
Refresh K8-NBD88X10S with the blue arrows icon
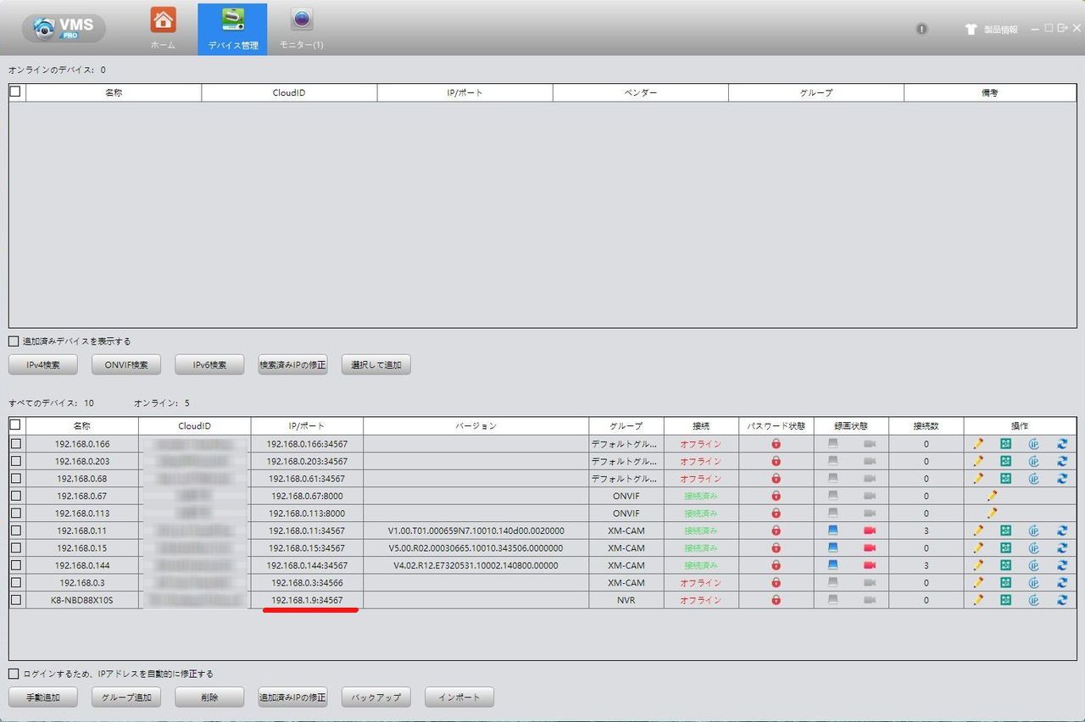(1061, 600)
